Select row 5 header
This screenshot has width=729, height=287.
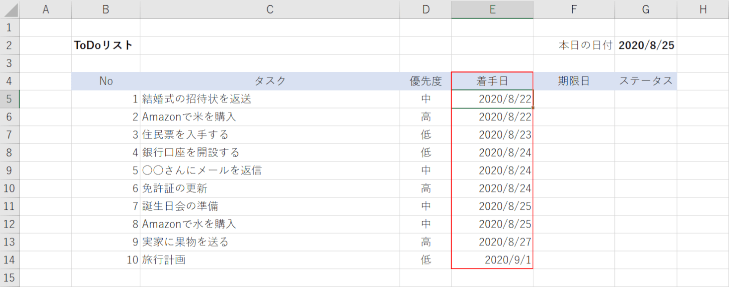click(10, 99)
